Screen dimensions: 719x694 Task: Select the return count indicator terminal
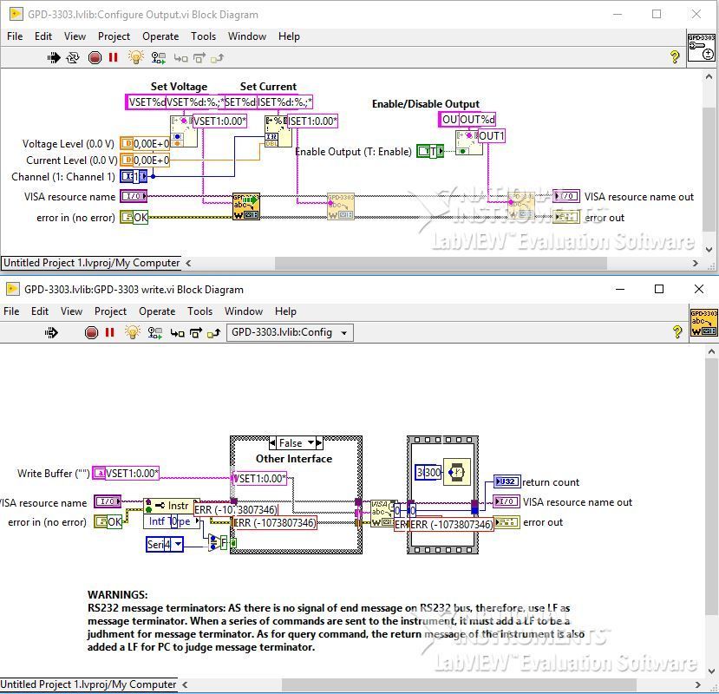[x=507, y=481]
